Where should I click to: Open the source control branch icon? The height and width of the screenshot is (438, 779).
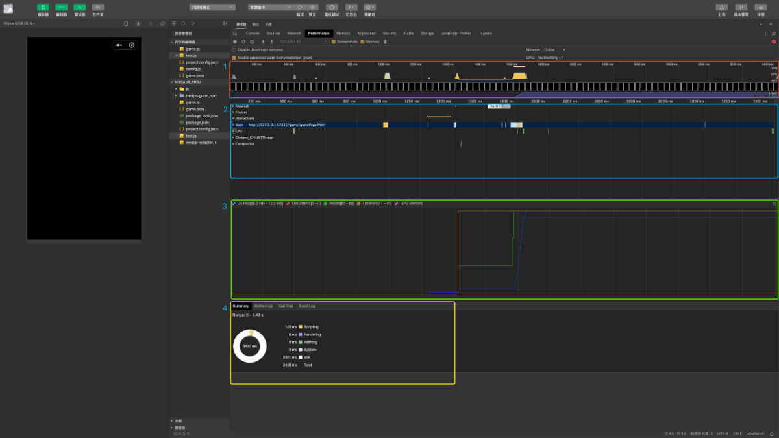pos(193,23)
